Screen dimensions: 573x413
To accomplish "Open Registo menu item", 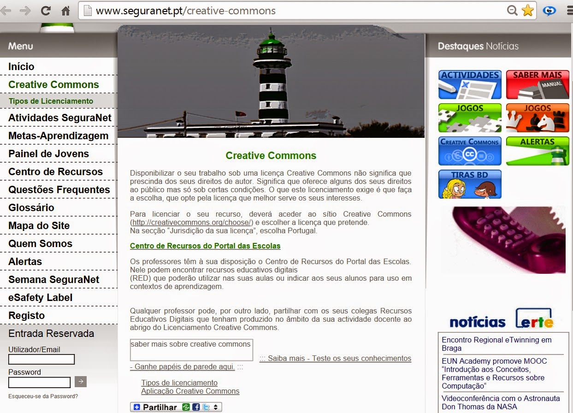I will [26, 315].
